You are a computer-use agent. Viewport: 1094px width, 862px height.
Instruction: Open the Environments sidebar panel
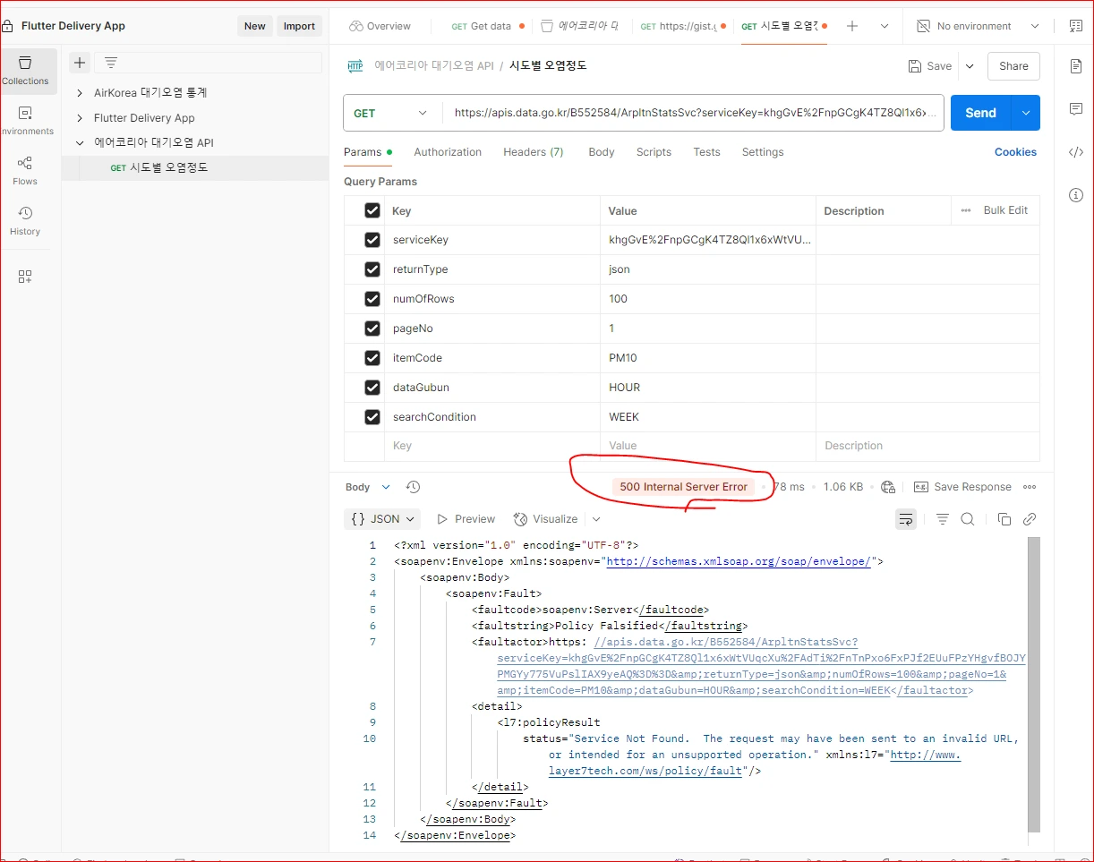coord(25,121)
